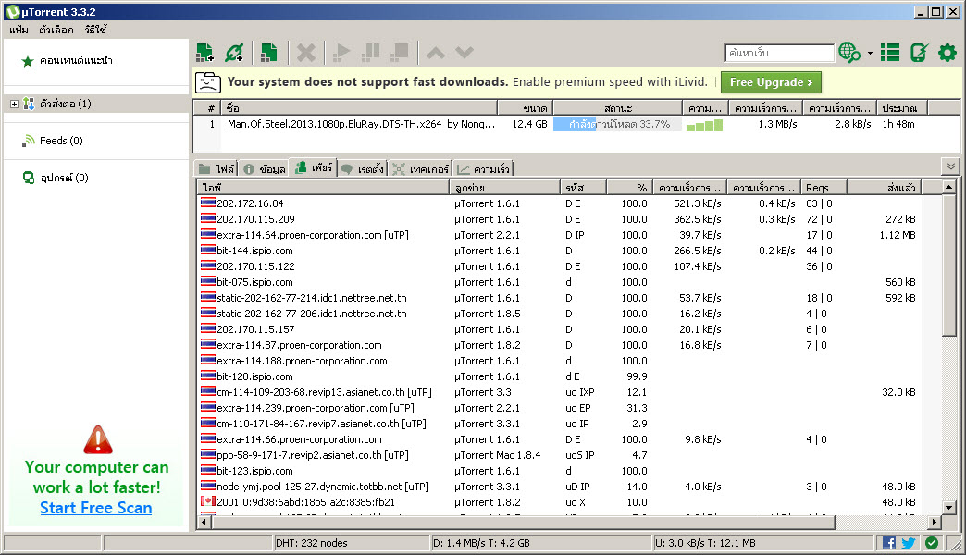Switch to the ความเร็ว (Speed) tab
This screenshot has height=555, width=966.
pos(483,168)
